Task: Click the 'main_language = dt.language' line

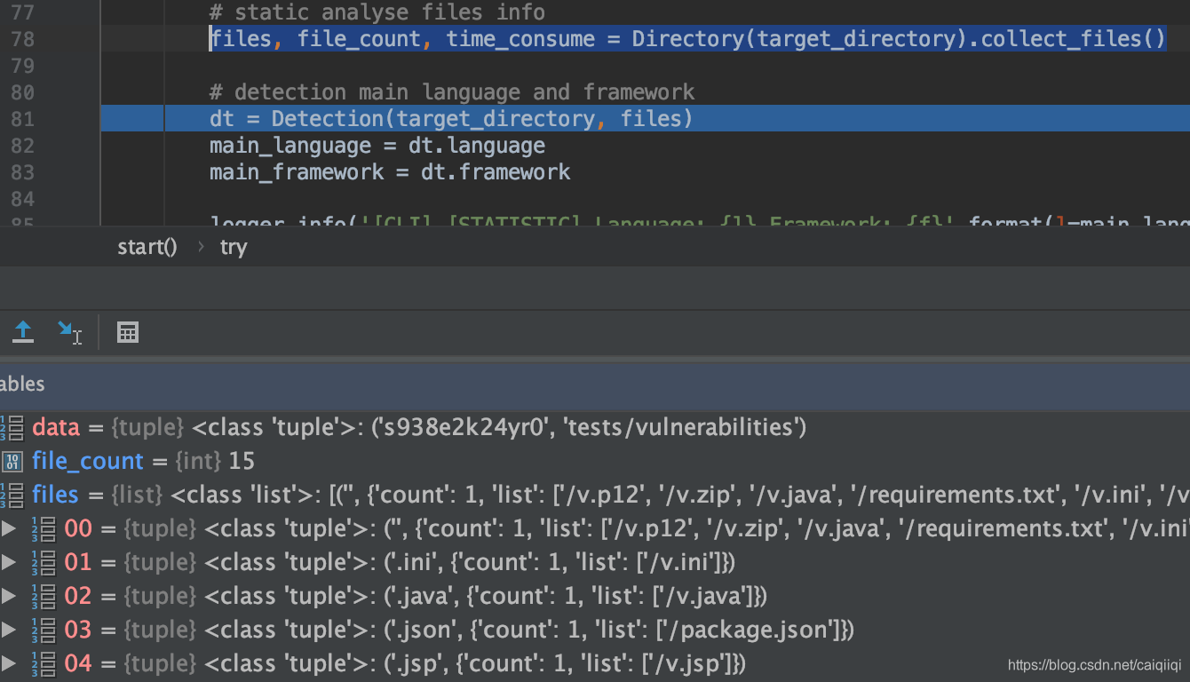Action: (377, 146)
